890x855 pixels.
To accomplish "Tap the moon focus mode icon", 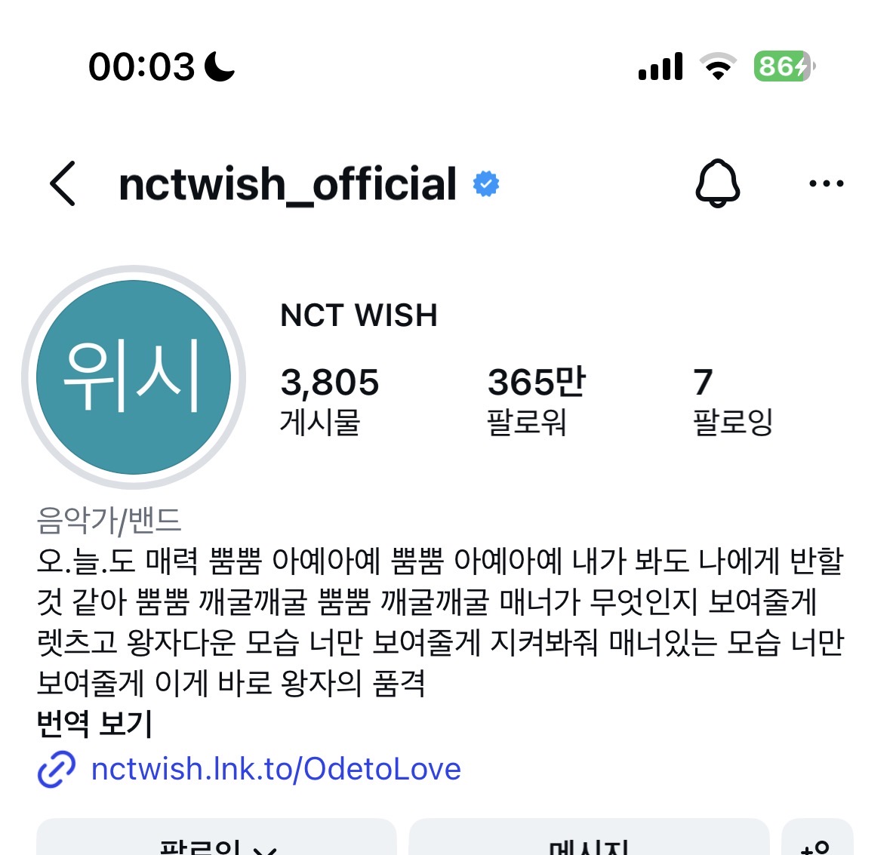I will click(219, 66).
